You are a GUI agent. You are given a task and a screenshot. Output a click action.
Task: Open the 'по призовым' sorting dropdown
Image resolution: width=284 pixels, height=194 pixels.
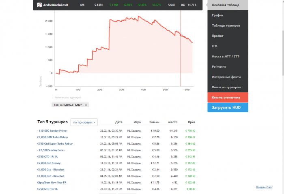[x=84, y=122]
